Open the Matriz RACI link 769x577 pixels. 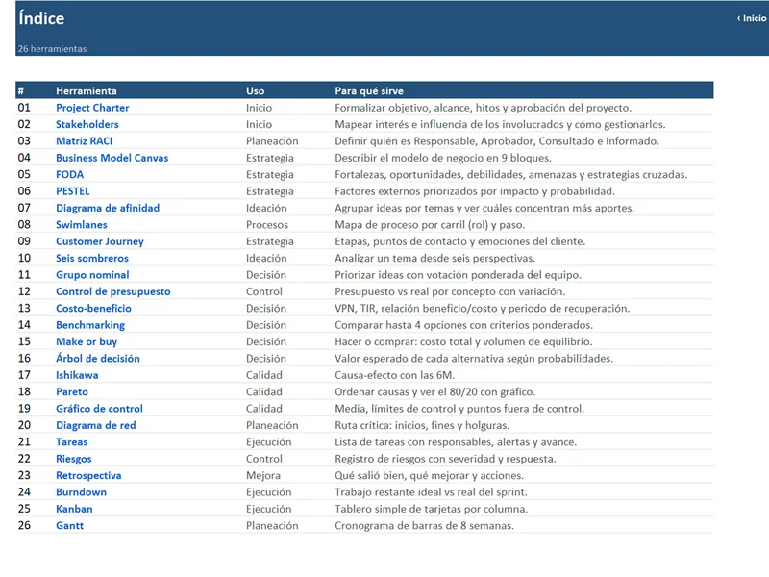coord(84,140)
